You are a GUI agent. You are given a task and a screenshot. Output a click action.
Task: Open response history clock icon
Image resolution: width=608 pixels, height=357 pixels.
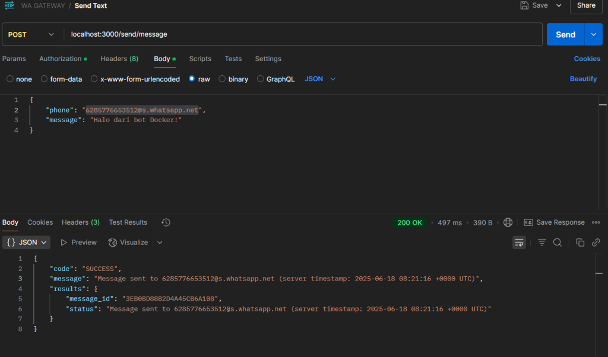click(x=166, y=222)
